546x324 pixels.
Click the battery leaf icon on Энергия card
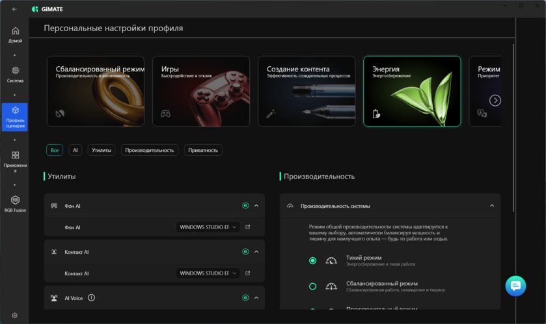pos(376,114)
